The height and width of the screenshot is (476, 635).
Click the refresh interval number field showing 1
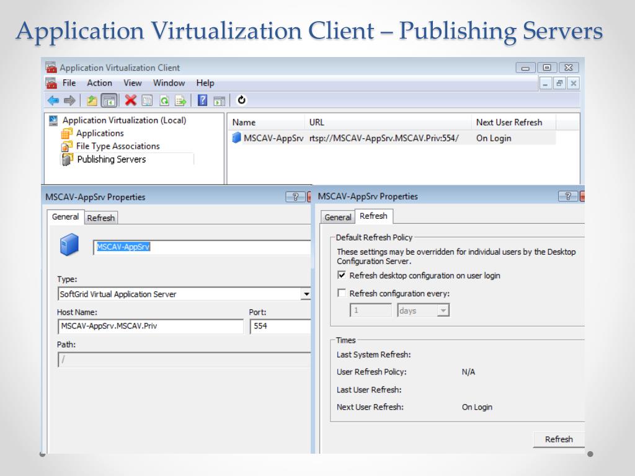pyautogui.click(x=371, y=311)
